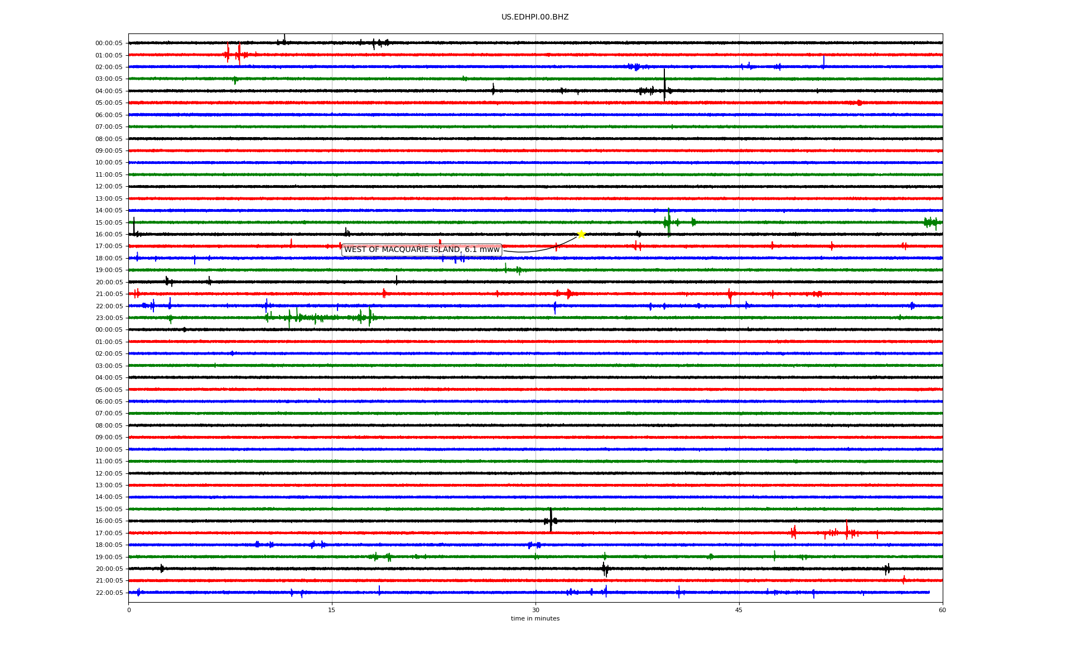Click the 23:00:05 row time label
The width and height of the screenshot is (1071, 669).
[109, 318]
